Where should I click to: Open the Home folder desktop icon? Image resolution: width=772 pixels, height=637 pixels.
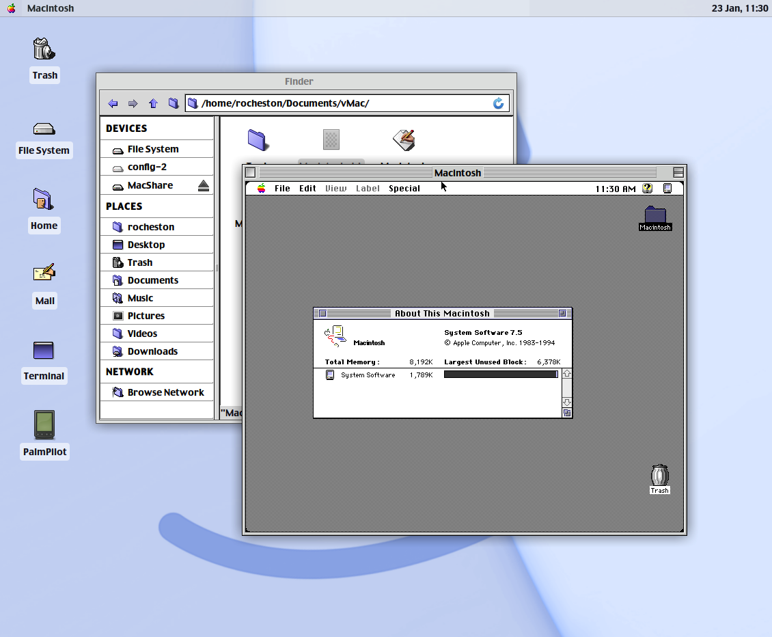pos(43,200)
